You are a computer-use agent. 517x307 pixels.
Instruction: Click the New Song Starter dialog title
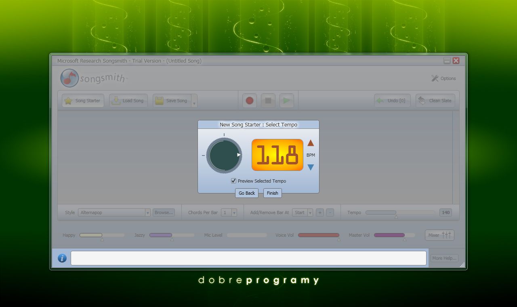pos(258,124)
